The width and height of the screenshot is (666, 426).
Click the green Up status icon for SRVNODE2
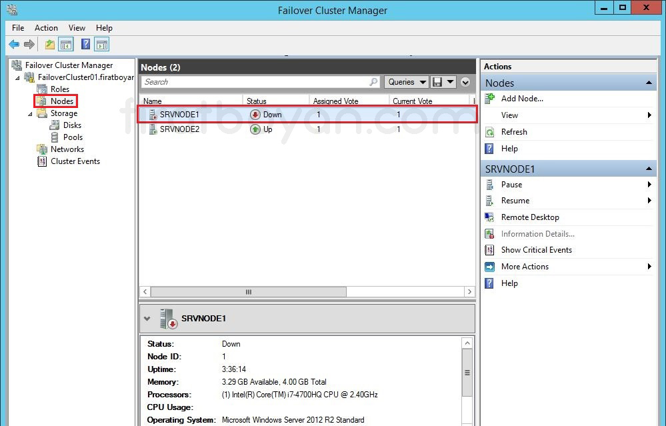[x=255, y=129]
